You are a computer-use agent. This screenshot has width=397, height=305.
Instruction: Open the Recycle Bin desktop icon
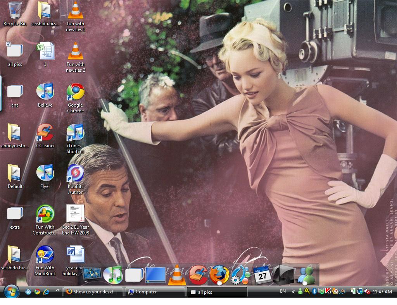(x=15, y=10)
